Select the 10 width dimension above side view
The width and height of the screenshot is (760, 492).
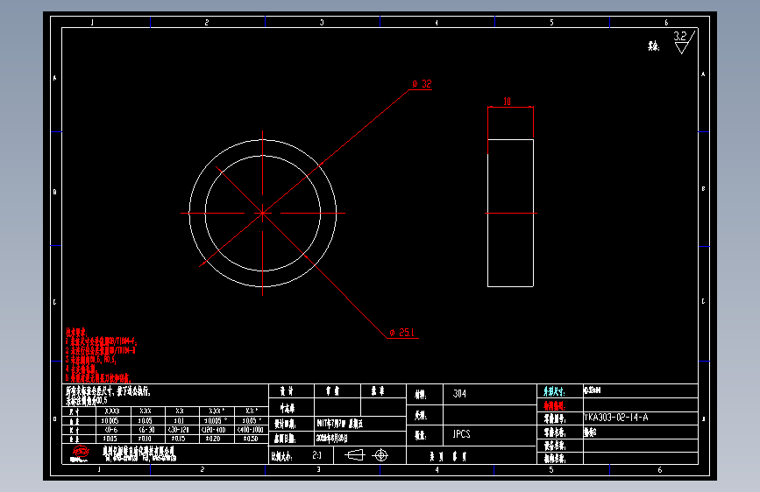[x=507, y=102]
